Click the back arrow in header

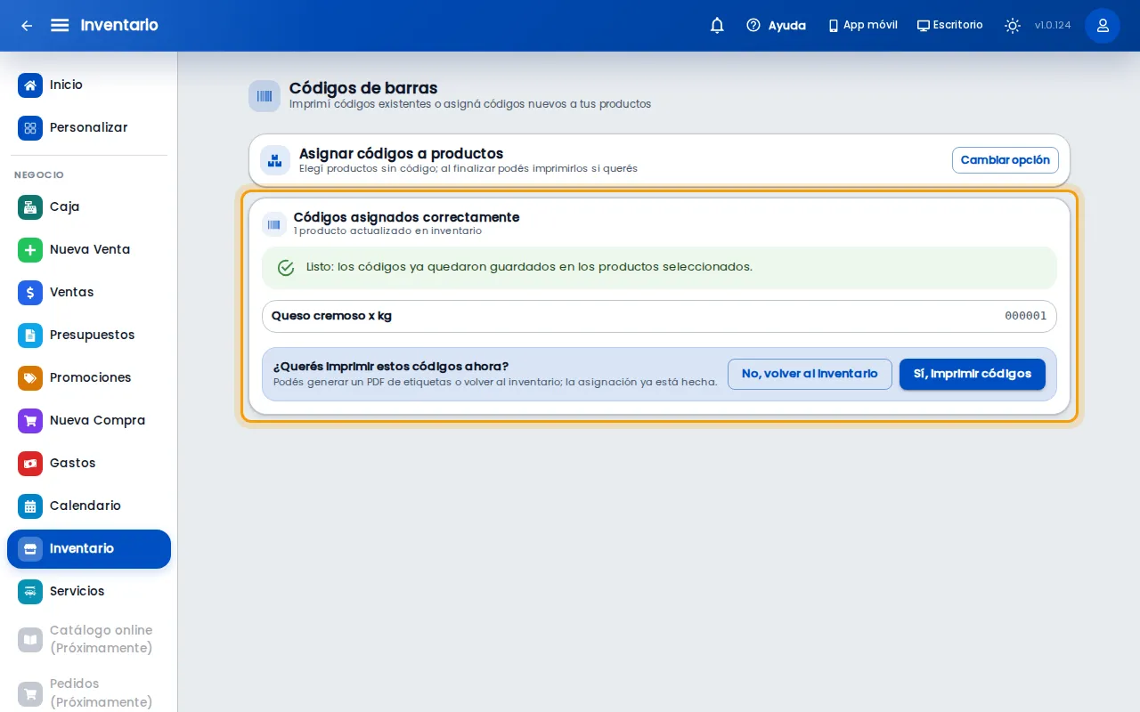pos(27,25)
